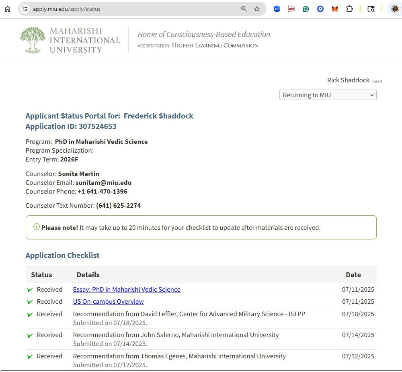402x372 pixels.
Task: Click the Program Specialization label
Action: point(59,150)
